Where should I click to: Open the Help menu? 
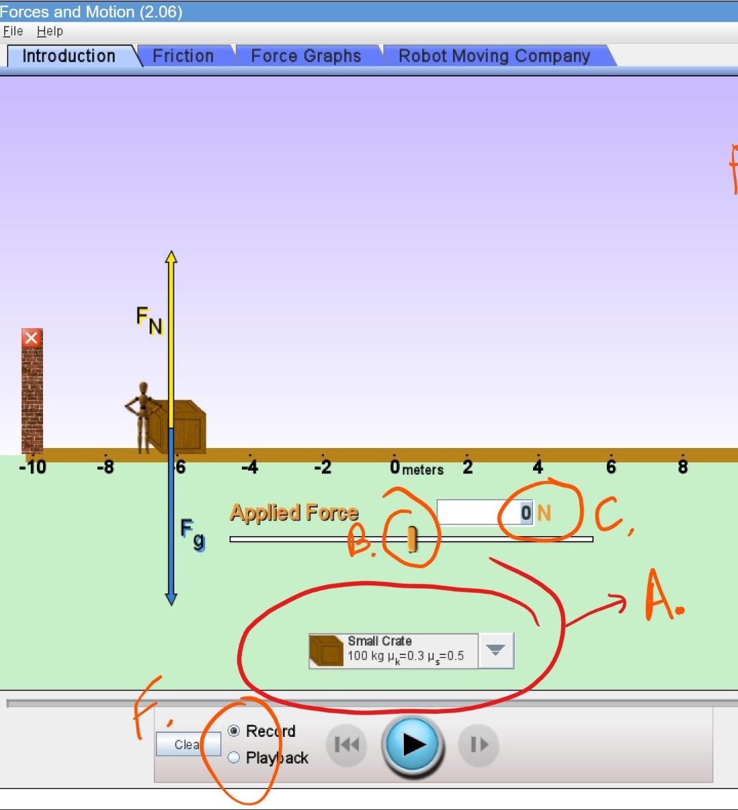(x=50, y=31)
